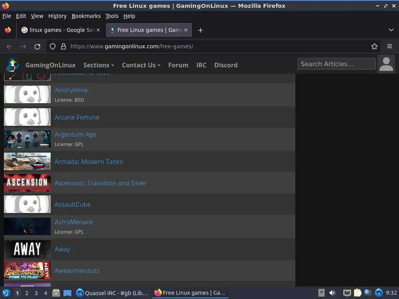
Task: Focus the Search Articles input field
Action: pyautogui.click(x=336, y=64)
